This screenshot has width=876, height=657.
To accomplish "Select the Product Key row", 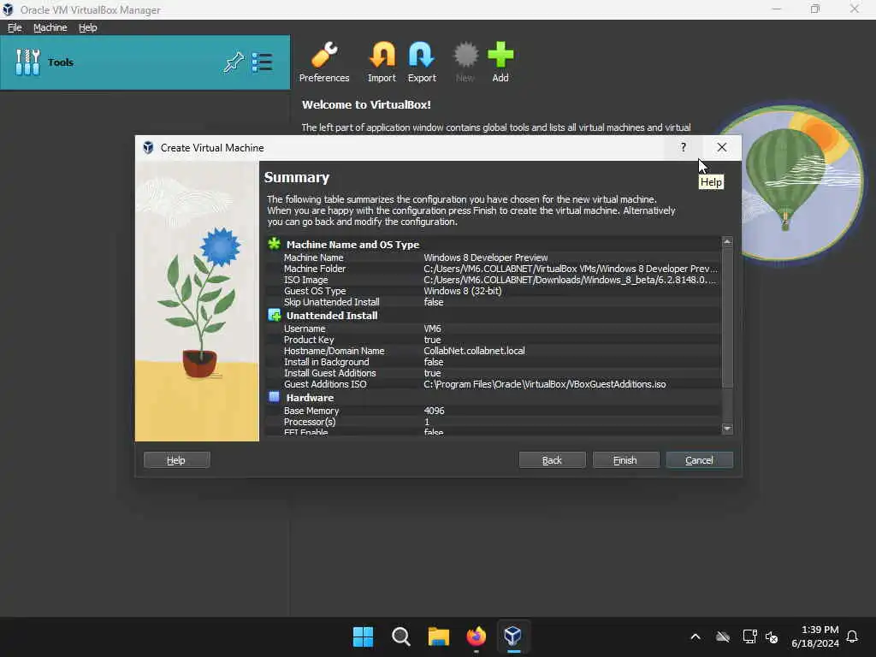I will pyautogui.click(x=494, y=340).
